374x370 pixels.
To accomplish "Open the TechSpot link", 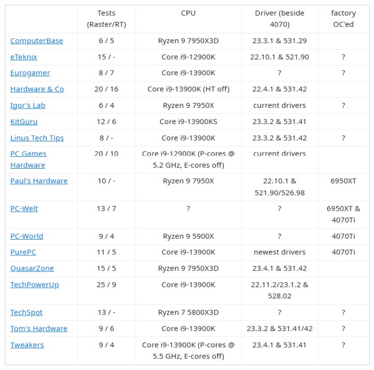I will (26, 312).
